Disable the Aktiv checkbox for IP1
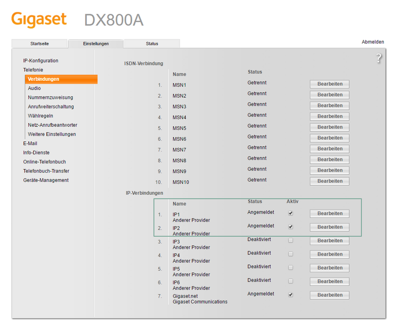Image resolution: width=399 pixels, height=333 pixels. pos(291,213)
